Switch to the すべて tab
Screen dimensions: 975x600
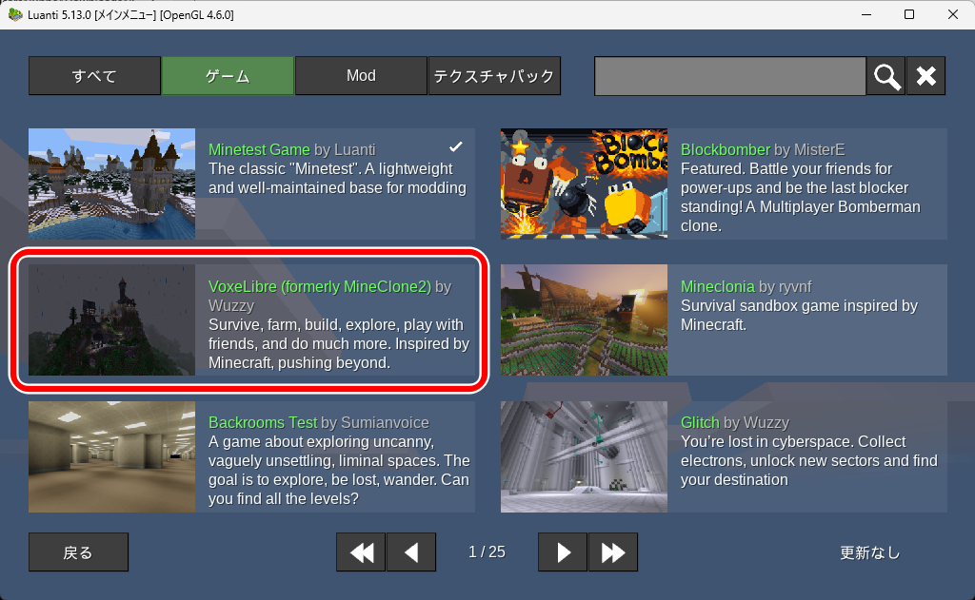94,76
